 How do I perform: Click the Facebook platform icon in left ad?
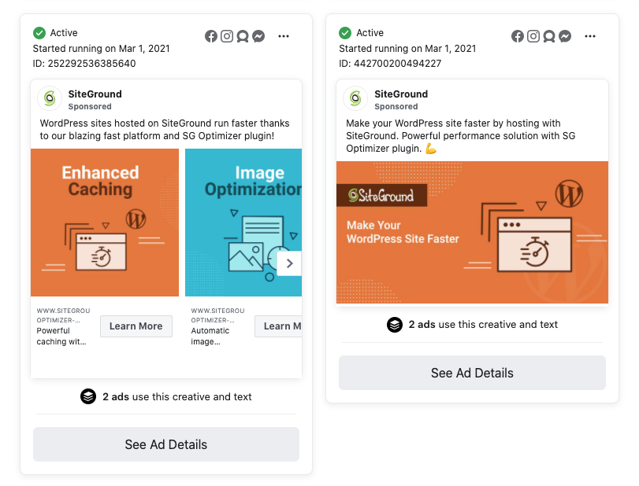coord(211,36)
